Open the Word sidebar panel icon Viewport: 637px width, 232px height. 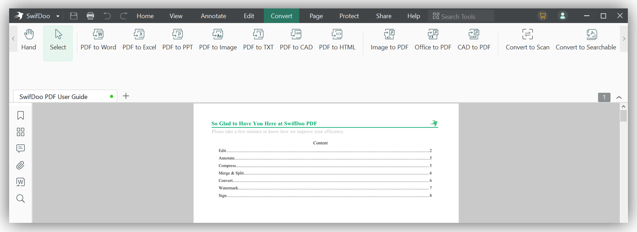(x=21, y=182)
